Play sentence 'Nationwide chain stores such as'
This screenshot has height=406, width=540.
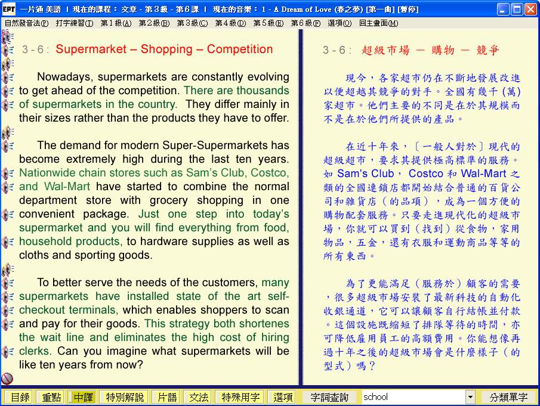pos(7,173)
